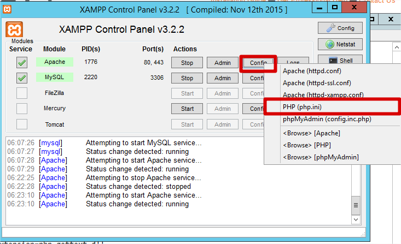Image resolution: width=401 pixels, height=244 pixels.
Task: Stop the Apache module
Action: (x=187, y=63)
